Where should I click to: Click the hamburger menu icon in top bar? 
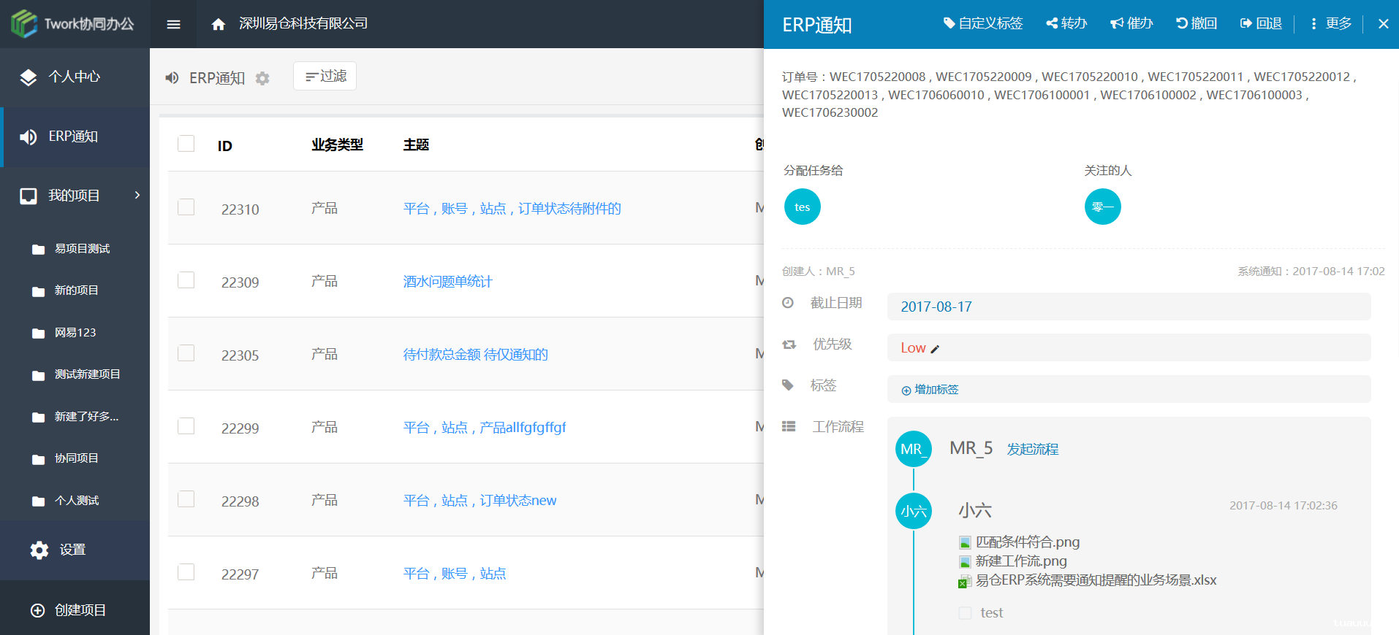point(173,24)
